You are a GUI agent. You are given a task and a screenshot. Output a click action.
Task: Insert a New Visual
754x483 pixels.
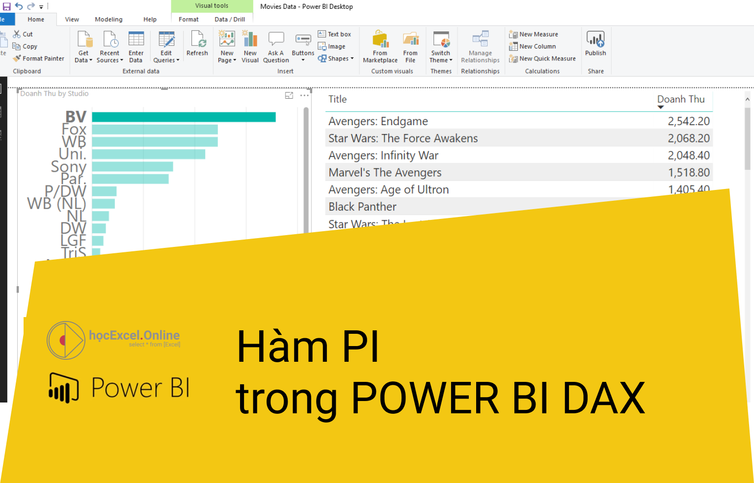250,47
